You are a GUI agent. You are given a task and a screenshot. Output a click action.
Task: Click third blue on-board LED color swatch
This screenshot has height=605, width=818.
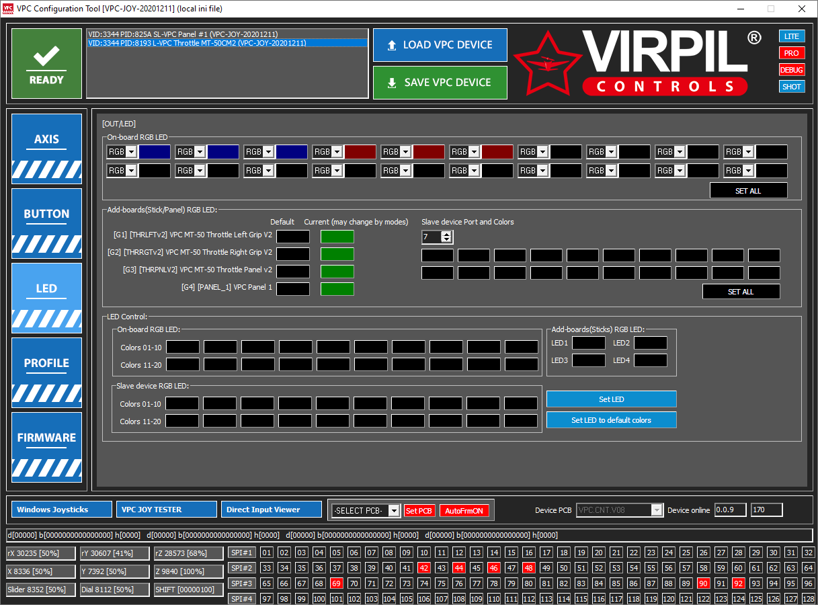292,152
